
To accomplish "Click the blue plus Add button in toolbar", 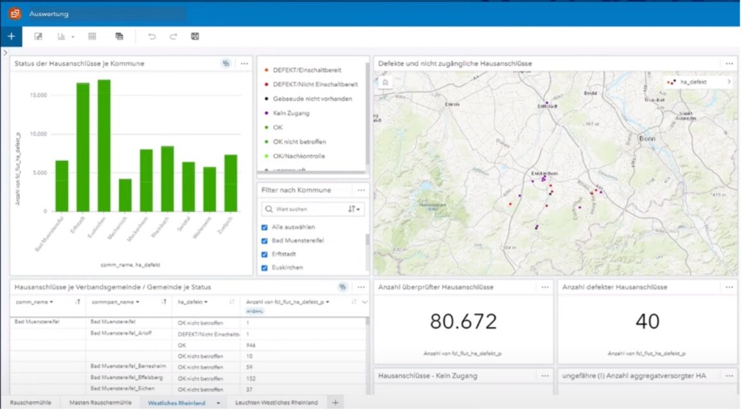I will [11, 36].
